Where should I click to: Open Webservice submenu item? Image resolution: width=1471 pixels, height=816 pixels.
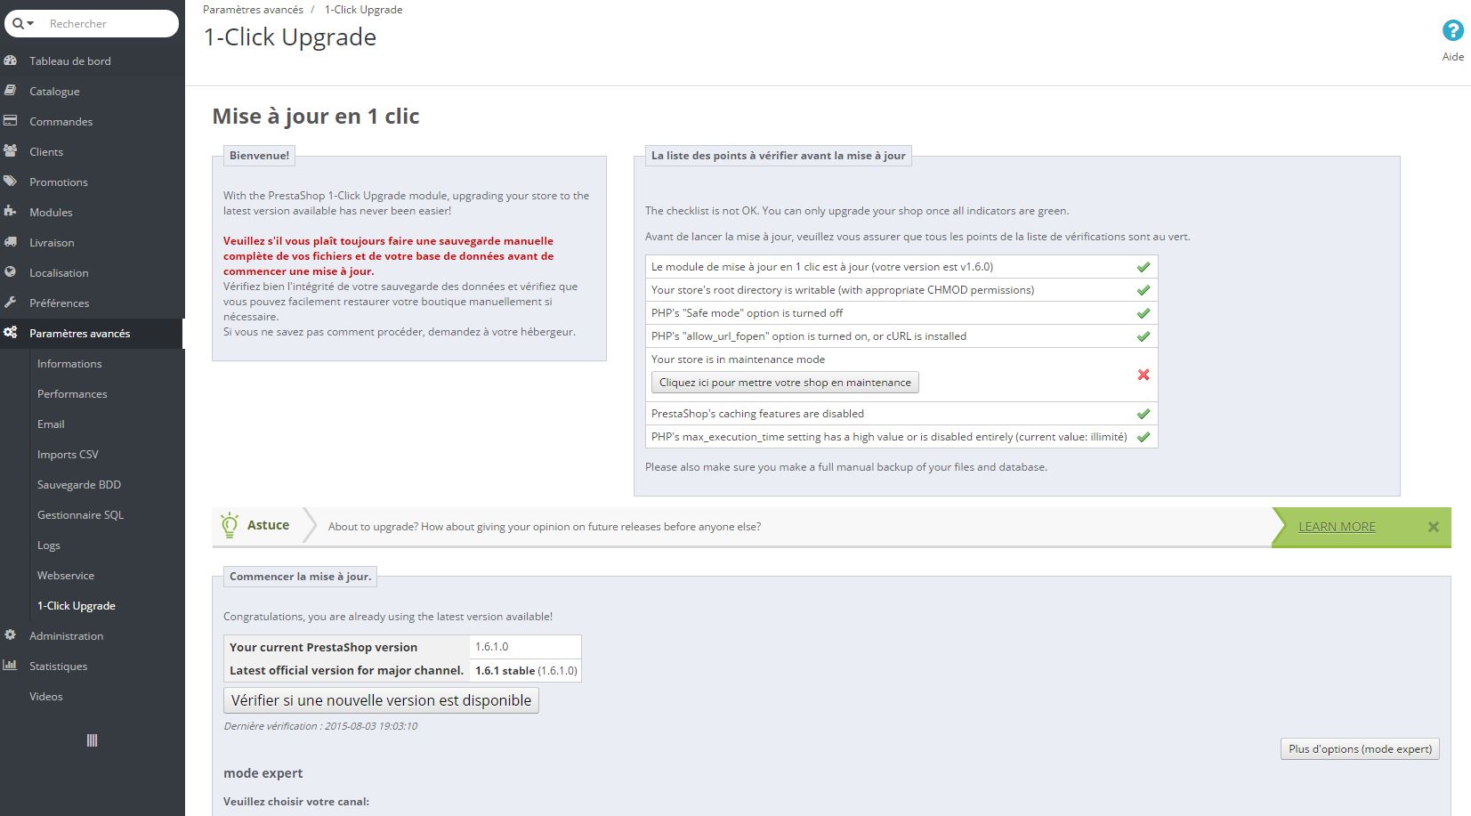pos(66,576)
